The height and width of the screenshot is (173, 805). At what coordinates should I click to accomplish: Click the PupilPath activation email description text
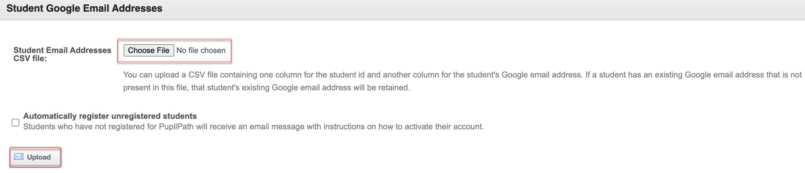tap(254, 126)
